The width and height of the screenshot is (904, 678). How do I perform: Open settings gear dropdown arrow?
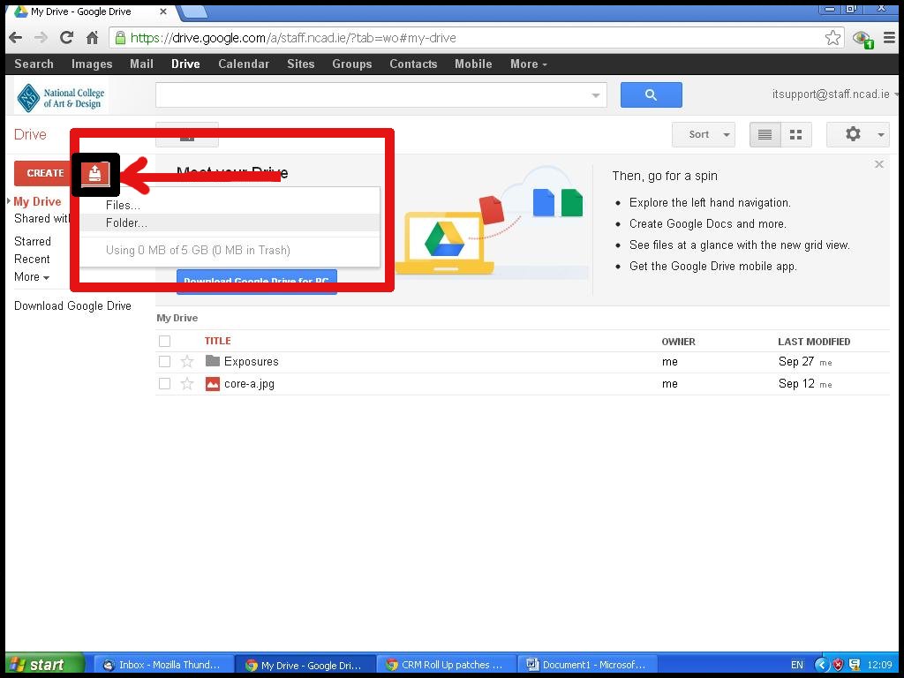coord(881,135)
